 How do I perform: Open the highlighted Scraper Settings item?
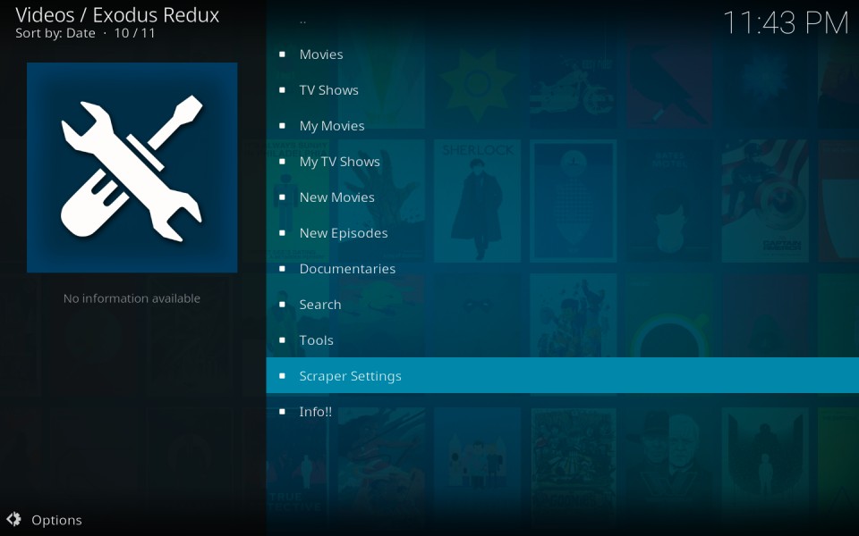tap(562, 376)
